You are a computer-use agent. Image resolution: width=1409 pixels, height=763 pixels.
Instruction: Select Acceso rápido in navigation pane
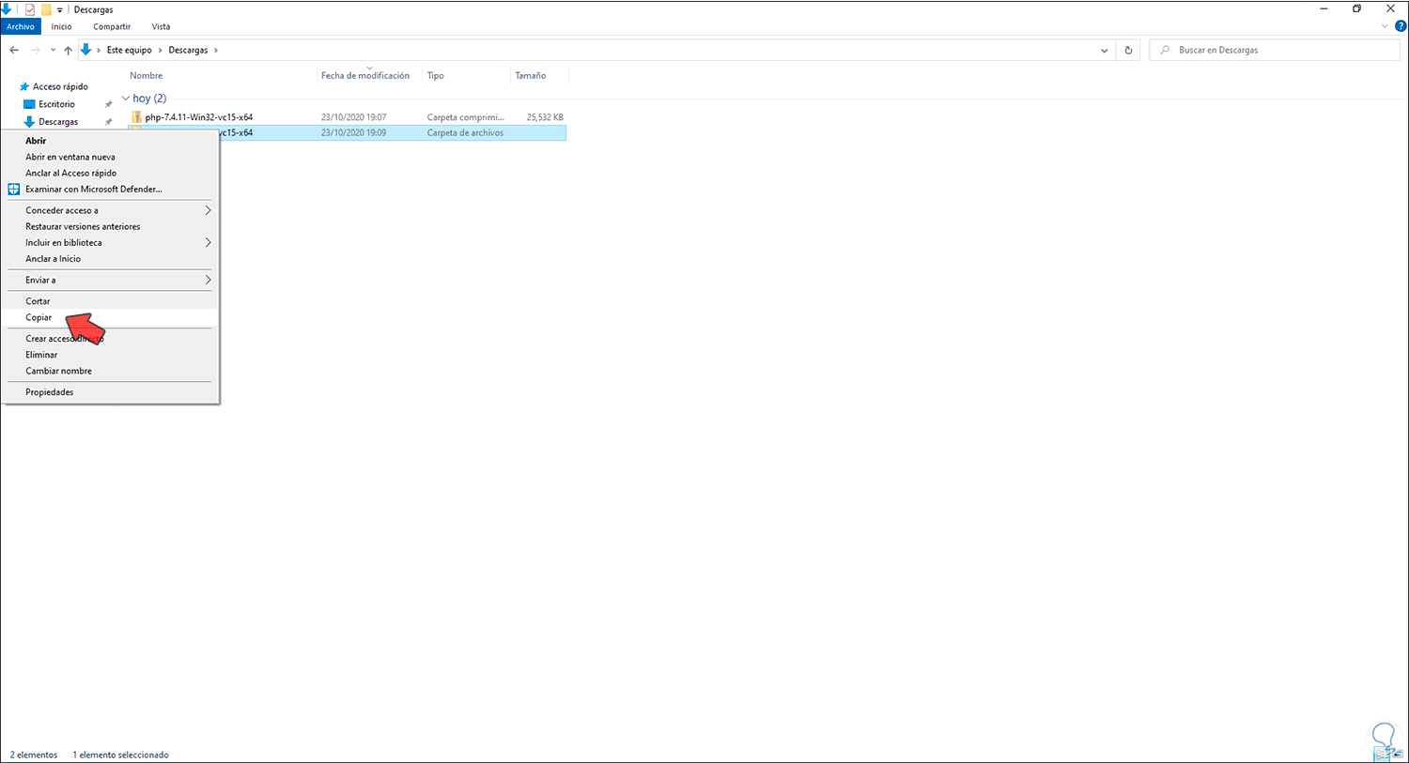[60, 86]
